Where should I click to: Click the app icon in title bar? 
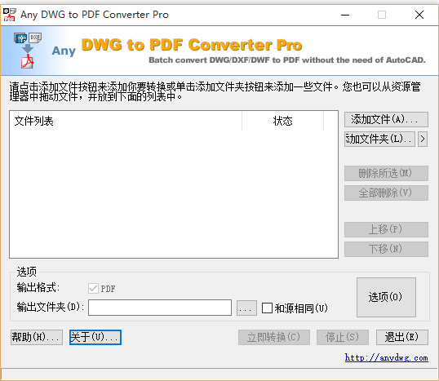pyautogui.click(x=9, y=15)
